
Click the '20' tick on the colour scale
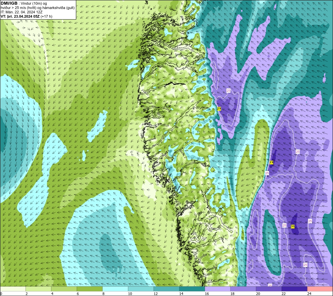[x=258, y=294]
